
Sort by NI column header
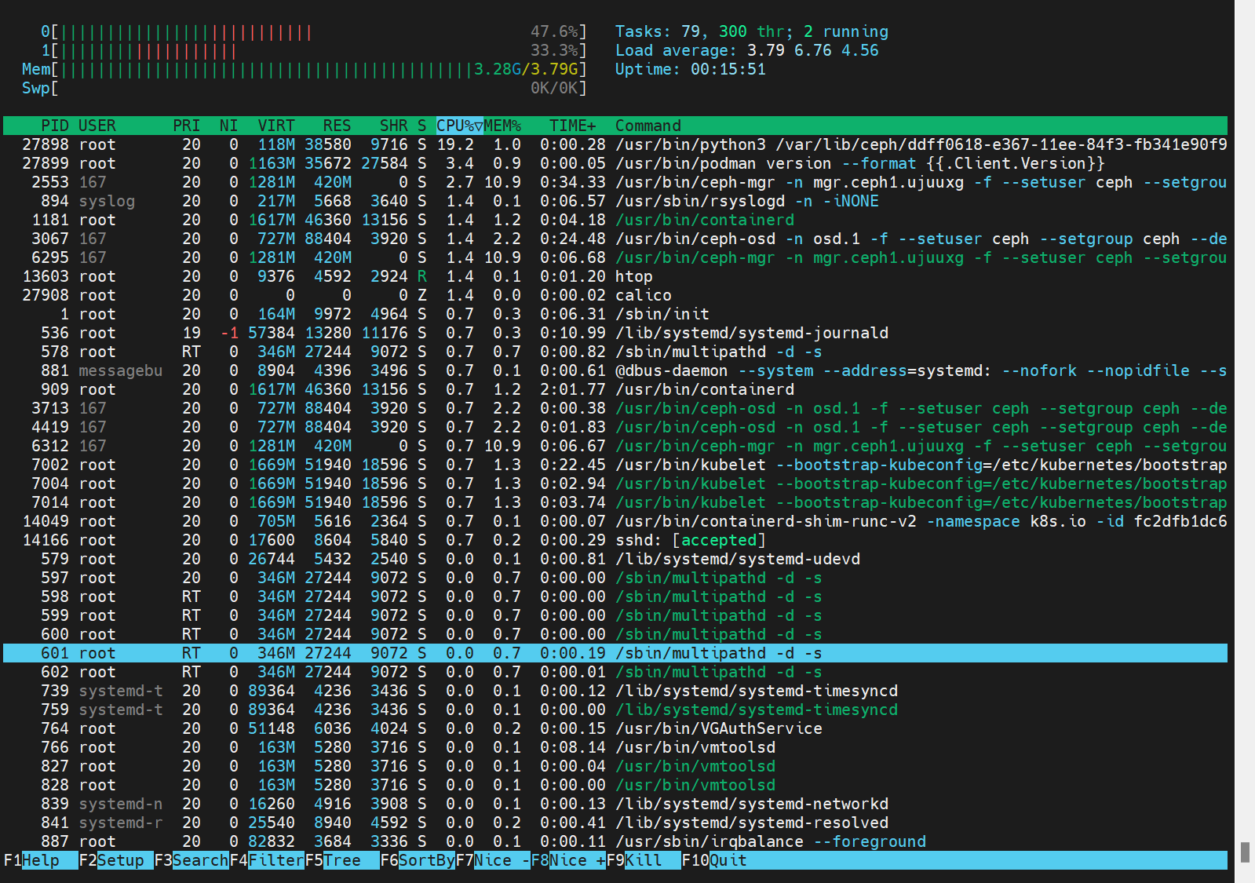pyautogui.click(x=228, y=126)
